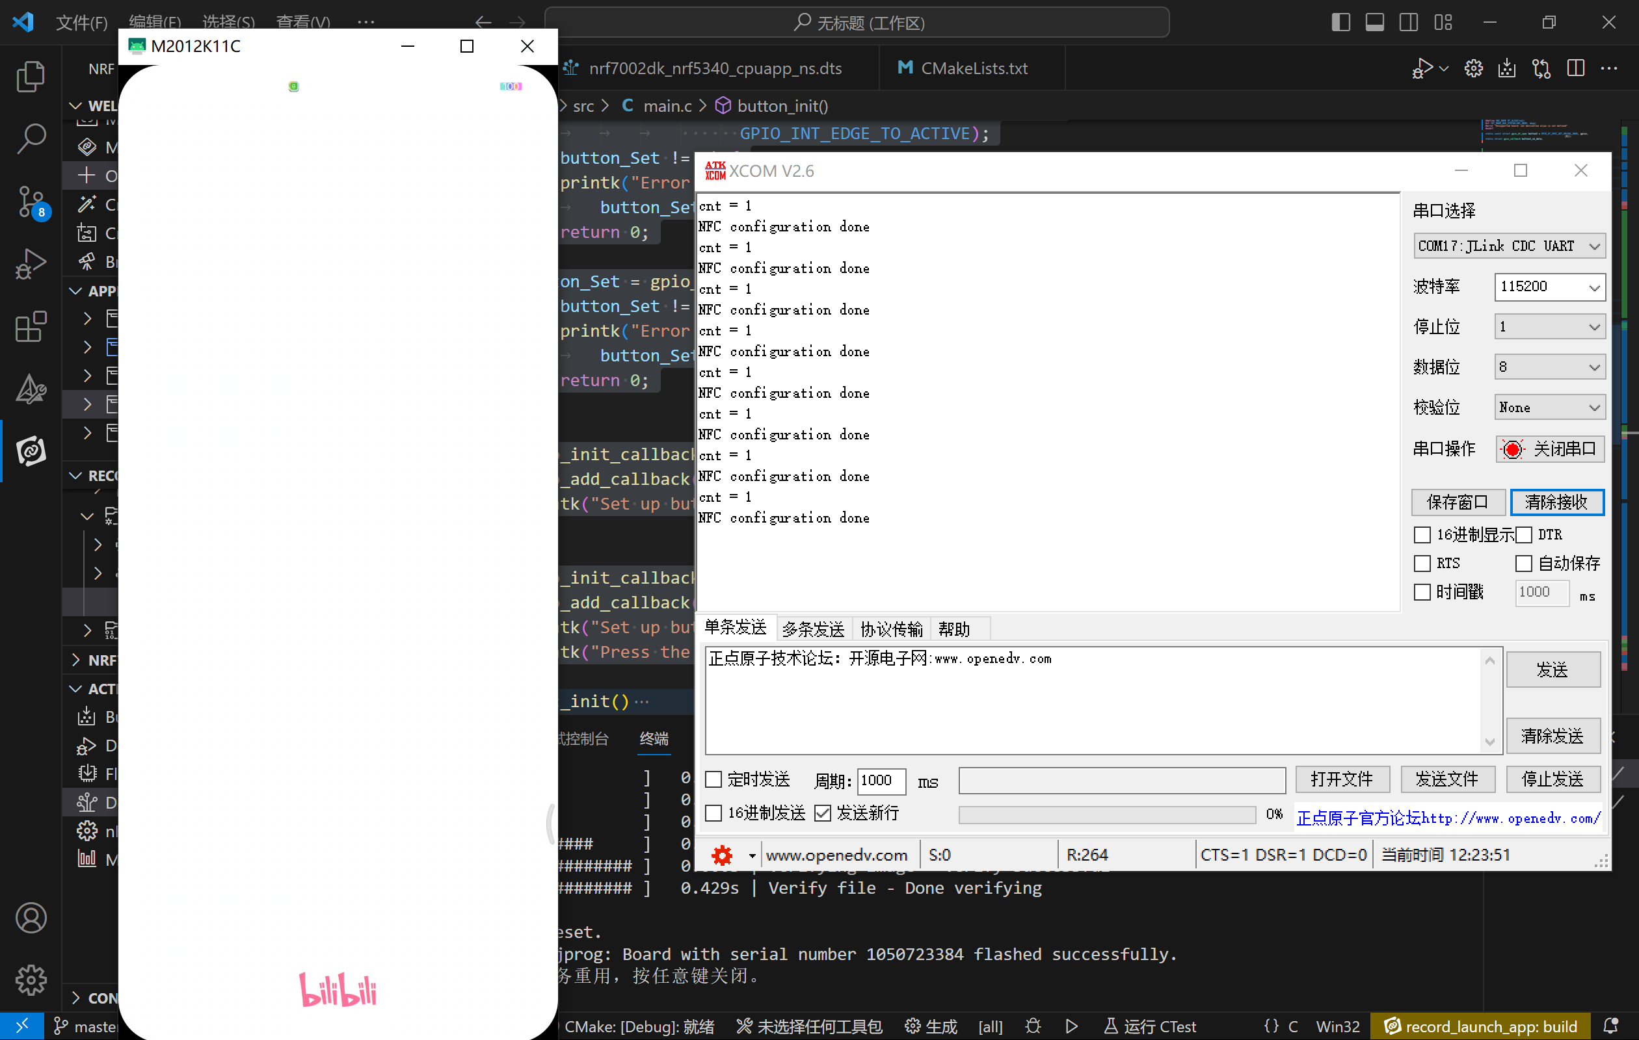Switch to the 协议传输 tab

pos(891,629)
